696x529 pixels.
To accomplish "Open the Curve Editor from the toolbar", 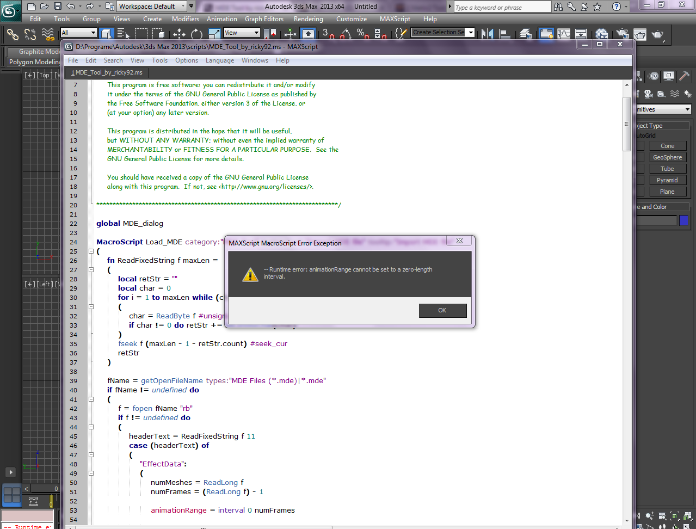I will (x=564, y=34).
